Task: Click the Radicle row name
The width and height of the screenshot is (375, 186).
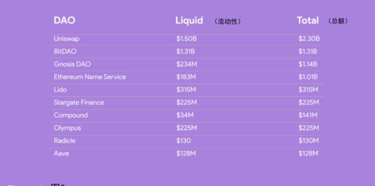Action: click(x=64, y=141)
